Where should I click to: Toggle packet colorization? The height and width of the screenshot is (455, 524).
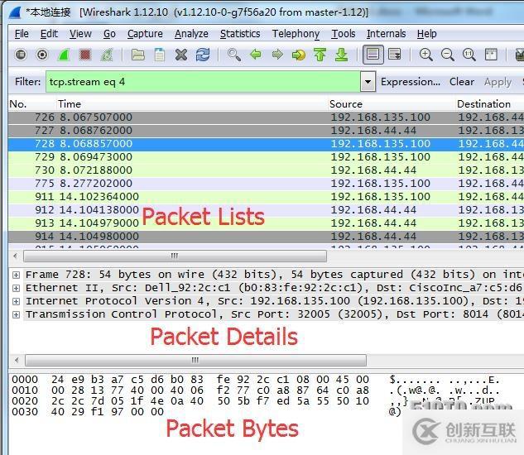click(373, 55)
